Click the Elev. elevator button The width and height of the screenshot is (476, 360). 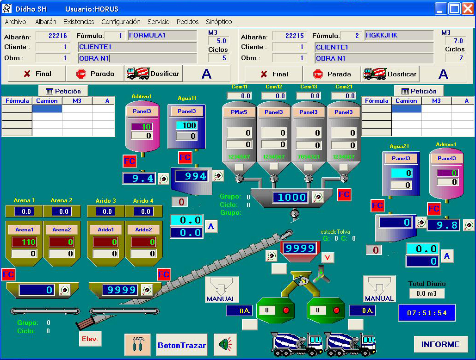[90, 339]
